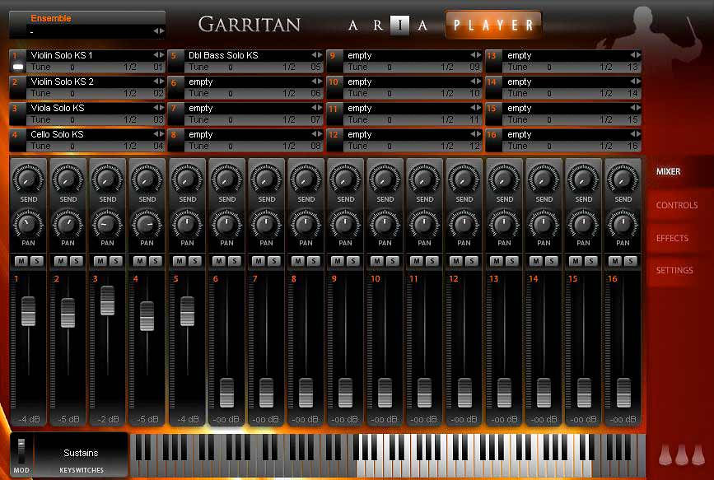The height and width of the screenshot is (480, 714).
Task: Click the left pedal icon
Action: click(665, 454)
